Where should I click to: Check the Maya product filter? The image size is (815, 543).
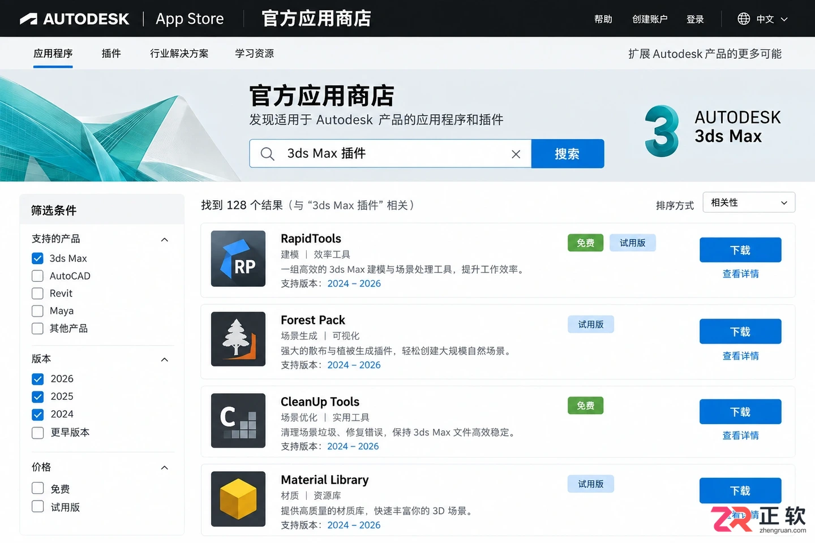(37, 311)
